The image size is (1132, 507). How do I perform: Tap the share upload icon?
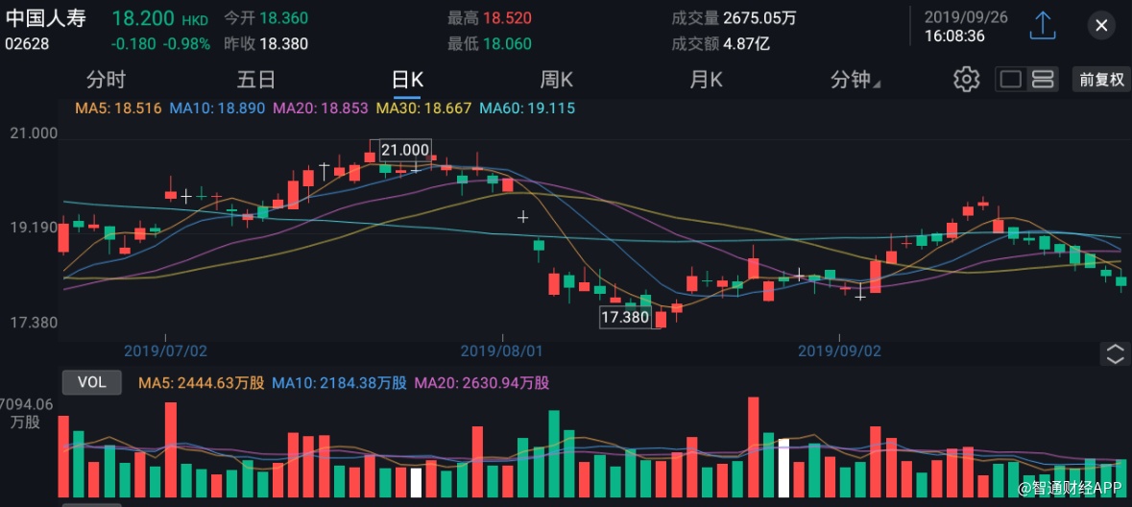tap(1043, 25)
